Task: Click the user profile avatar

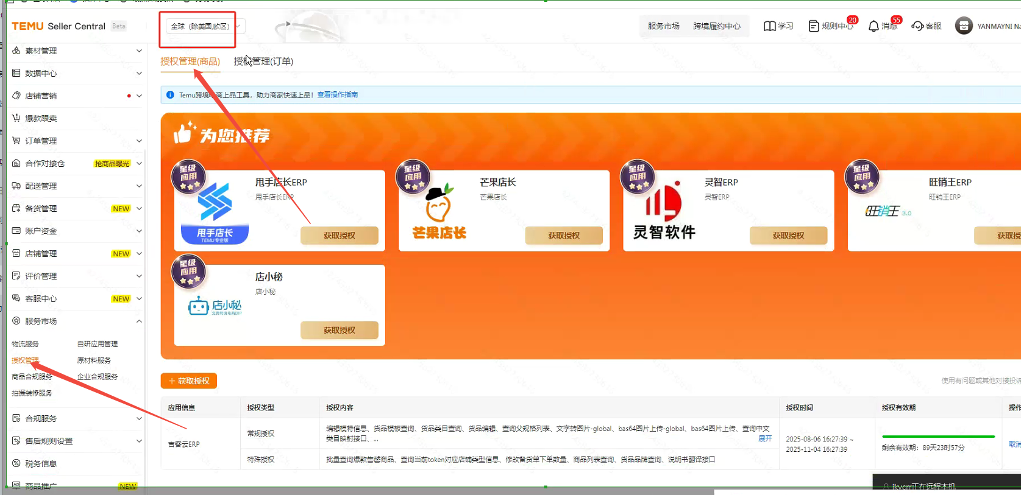Action: point(964,26)
